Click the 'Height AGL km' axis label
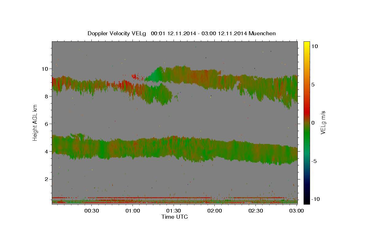Screen dimensions: 368x245 pyautogui.click(x=35, y=123)
